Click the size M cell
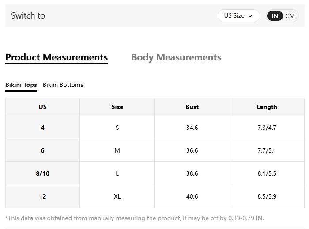 point(117,150)
